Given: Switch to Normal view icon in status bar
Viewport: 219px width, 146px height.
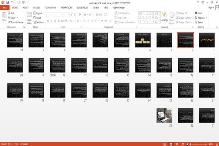Looking at the screenshot, I should click(x=165, y=144).
